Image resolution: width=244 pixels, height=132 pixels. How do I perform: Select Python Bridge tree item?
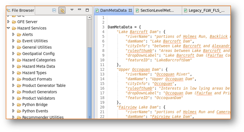35,105
